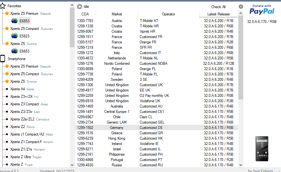Click the firmware list scrollbar thumb

(241, 58)
